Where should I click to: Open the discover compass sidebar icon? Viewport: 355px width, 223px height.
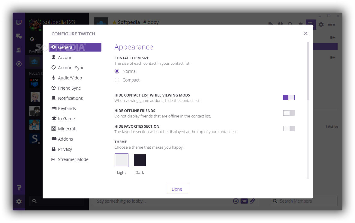(19, 64)
